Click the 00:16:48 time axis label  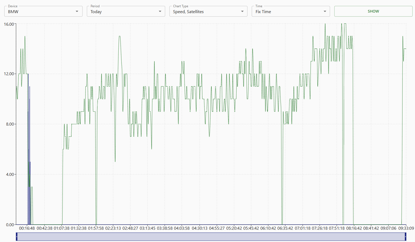click(27, 228)
